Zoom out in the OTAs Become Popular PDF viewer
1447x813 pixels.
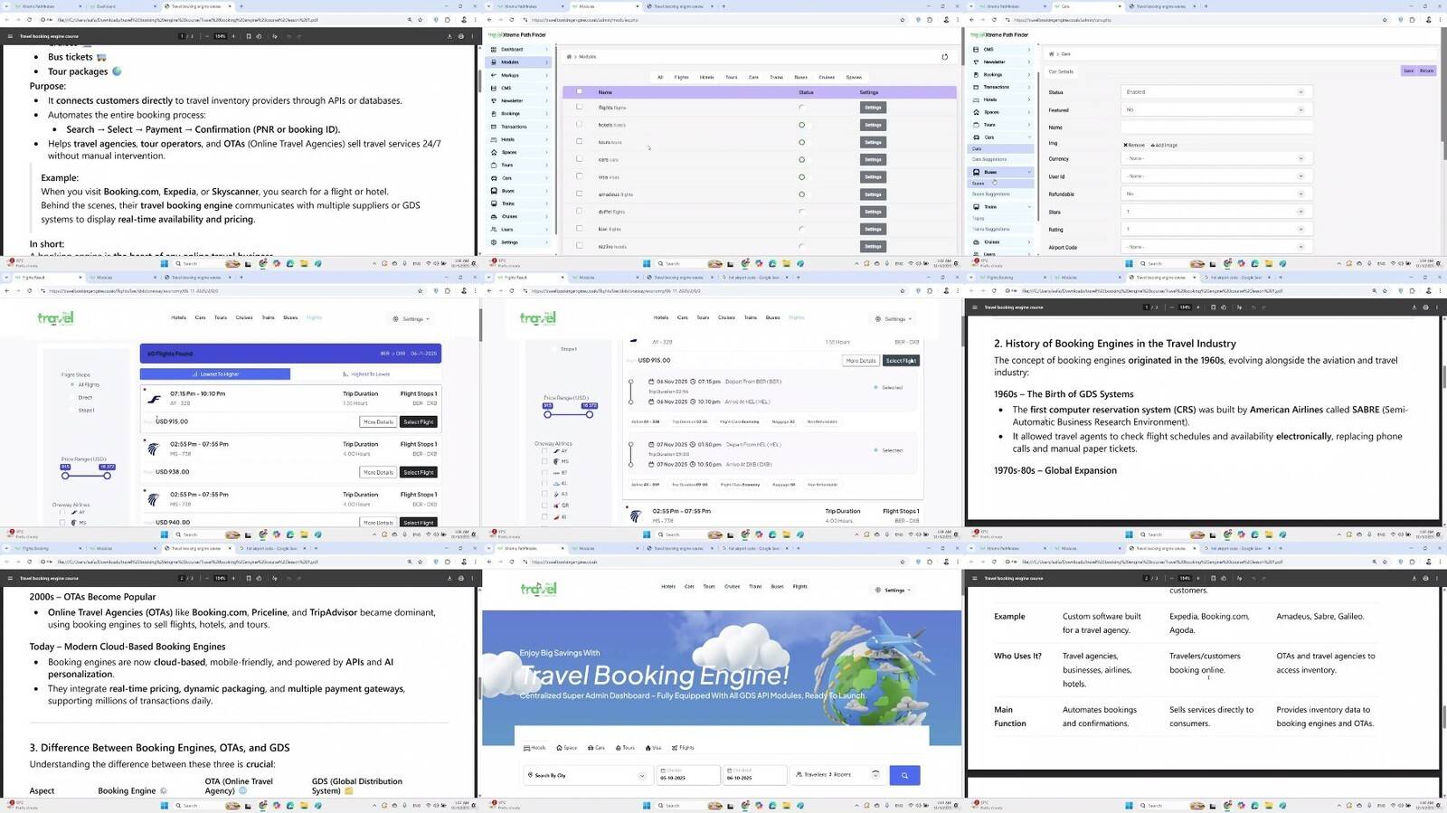207,578
